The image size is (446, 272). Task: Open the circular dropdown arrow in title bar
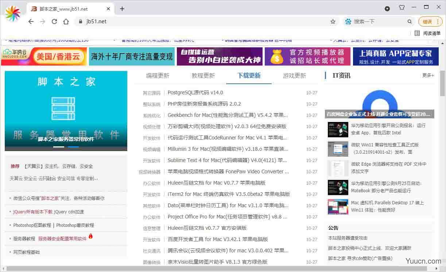[x=387, y=8]
